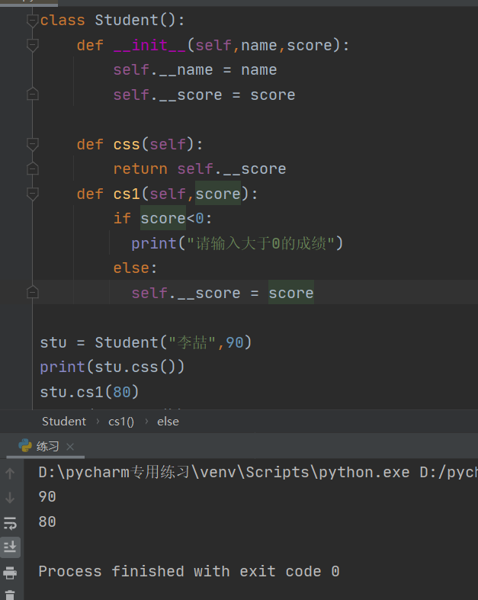Collapse the class Student fold marker
The image size is (478, 600).
click(x=32, y=21)
